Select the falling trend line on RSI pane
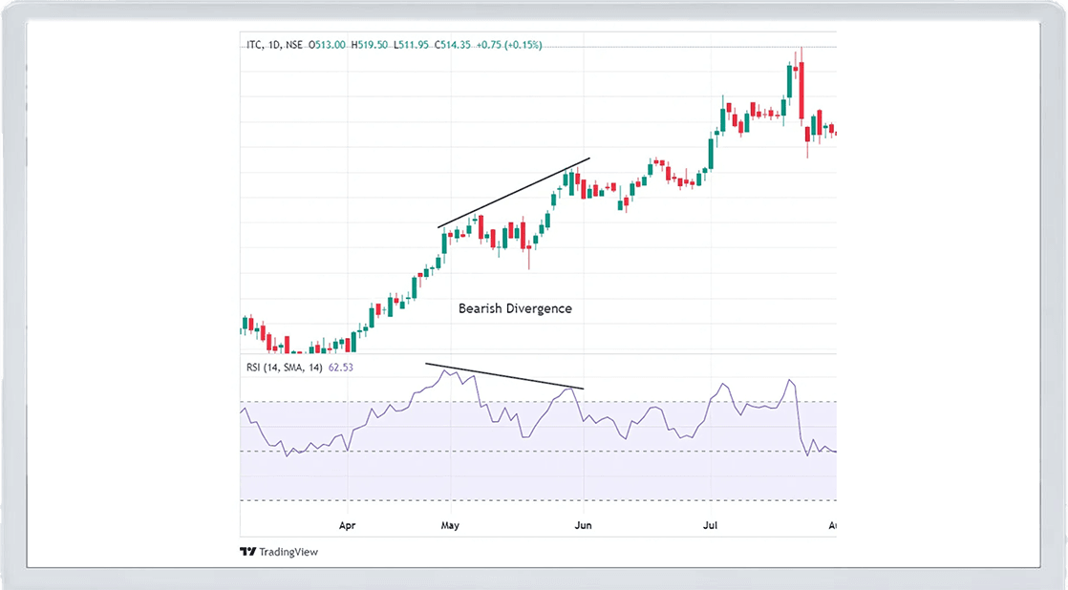The width and height of the screenshot is (1068, 590). [x=504, y=376]
